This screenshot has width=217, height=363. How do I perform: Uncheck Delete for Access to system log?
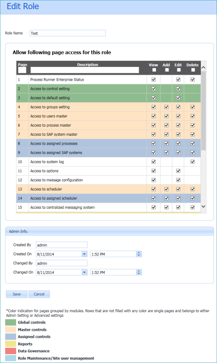click(x=193, y=162)
